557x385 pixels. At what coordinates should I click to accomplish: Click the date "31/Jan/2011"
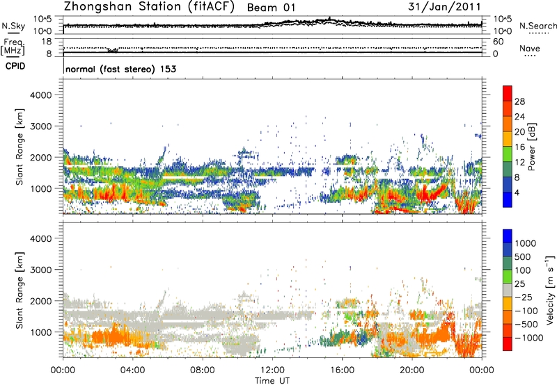pos(444,7)
